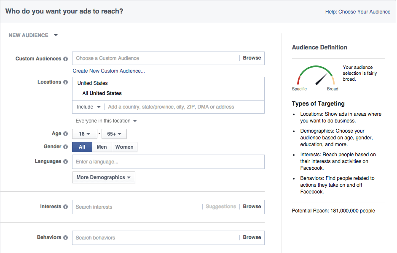Select Women gender option

124,147
